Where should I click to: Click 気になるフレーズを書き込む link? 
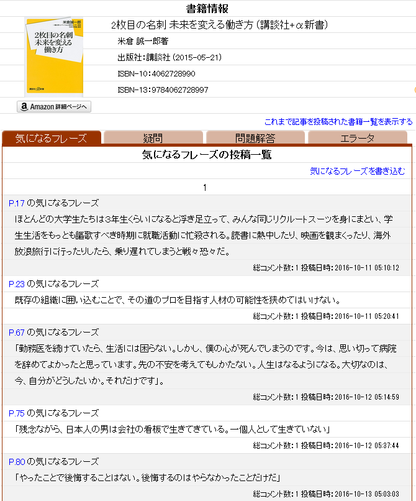click(x=358, y=172)
